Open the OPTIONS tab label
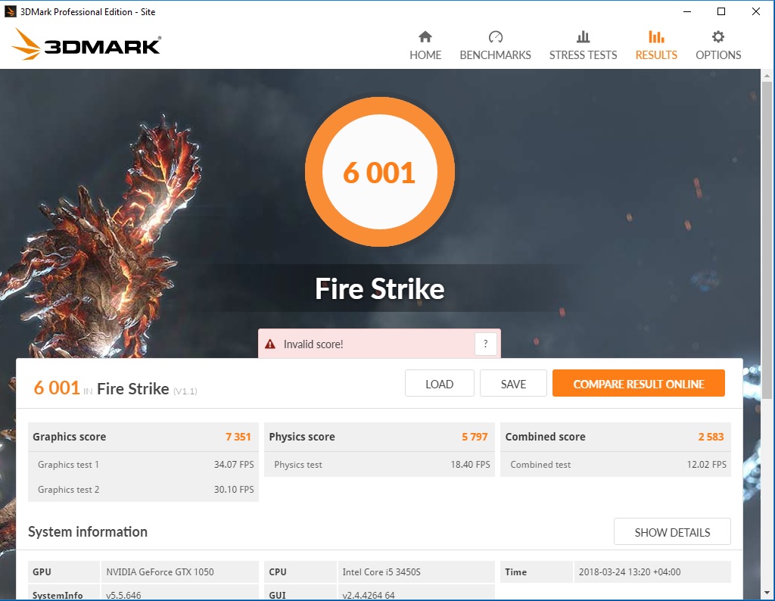Viewport: 775px width, 601px height. (x=718, y=54)
